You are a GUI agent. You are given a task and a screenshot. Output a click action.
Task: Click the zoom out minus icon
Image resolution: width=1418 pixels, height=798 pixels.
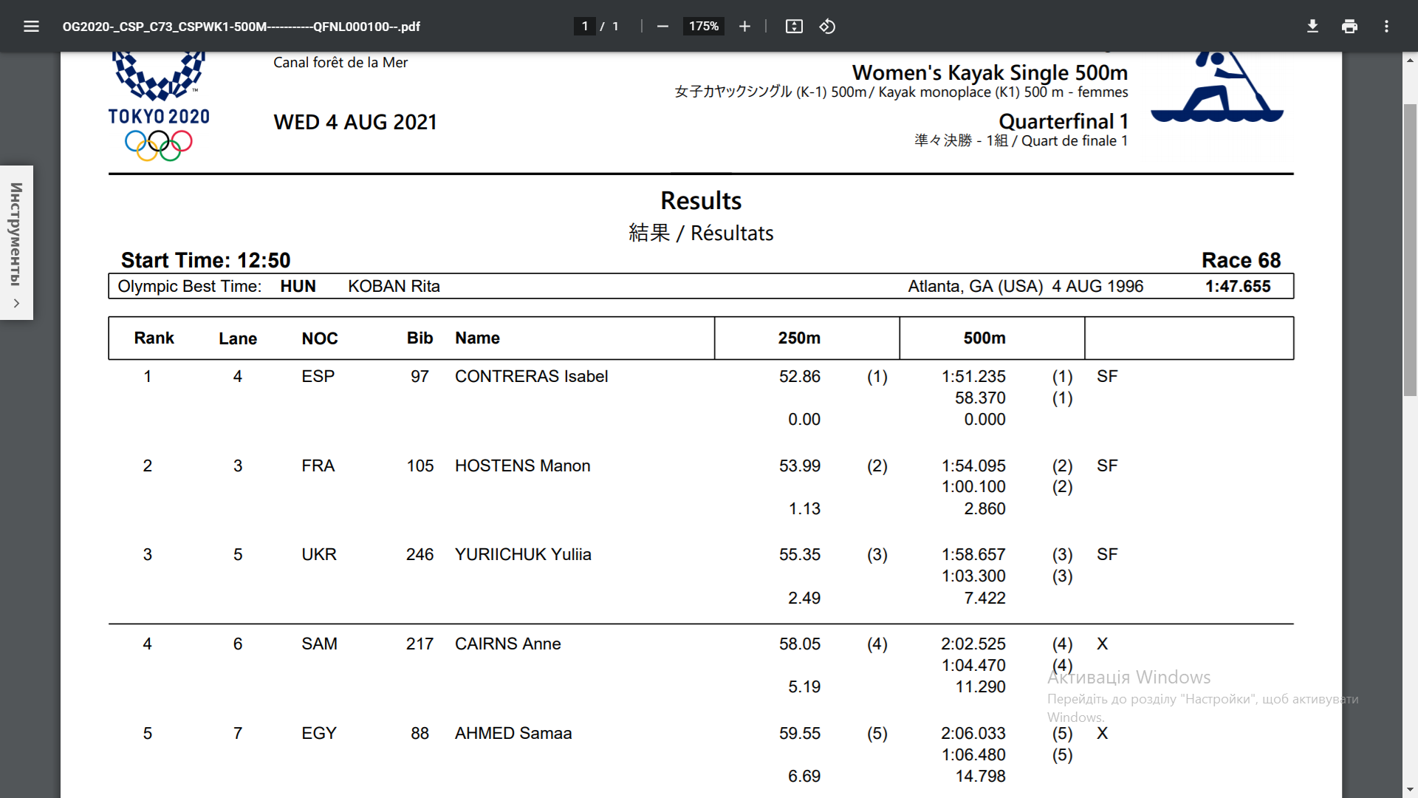tap(662, 27)
